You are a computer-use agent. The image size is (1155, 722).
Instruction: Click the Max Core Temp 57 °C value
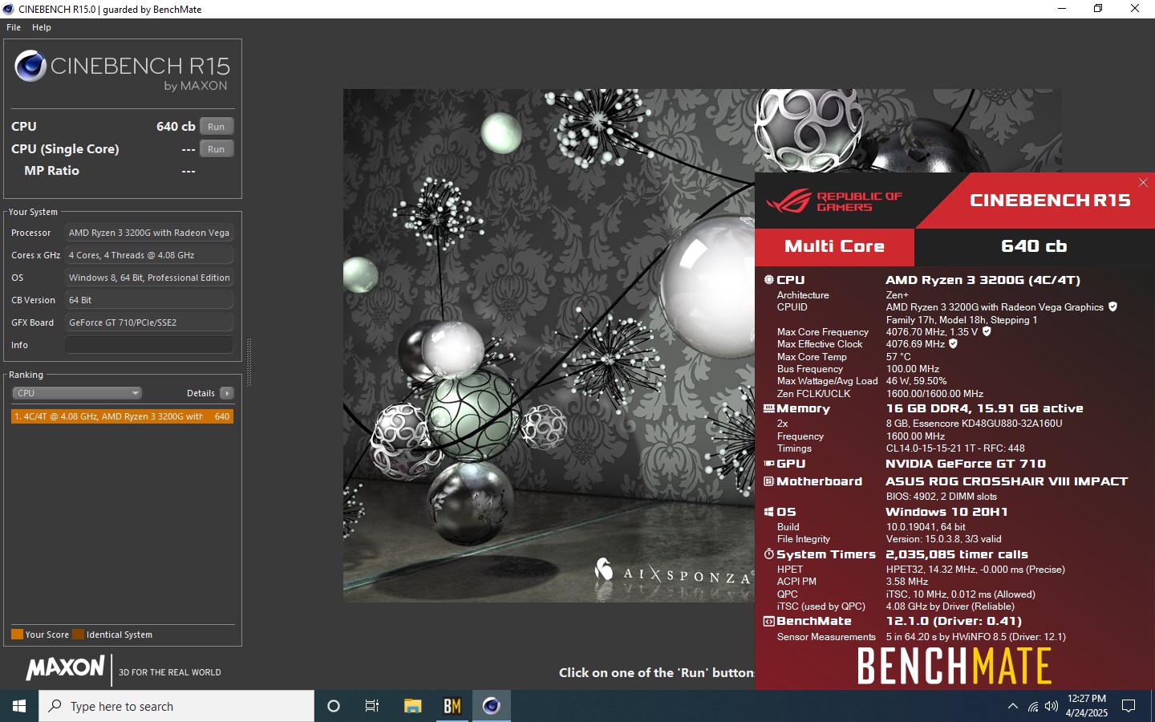click(898, 357)
